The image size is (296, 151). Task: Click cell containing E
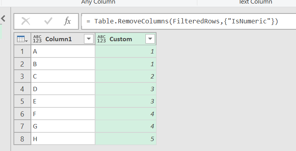pos(63,101)
